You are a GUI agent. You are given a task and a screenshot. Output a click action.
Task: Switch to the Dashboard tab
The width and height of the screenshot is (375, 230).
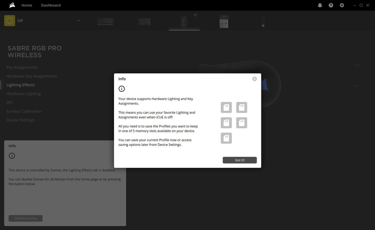[x=51, y=5]
